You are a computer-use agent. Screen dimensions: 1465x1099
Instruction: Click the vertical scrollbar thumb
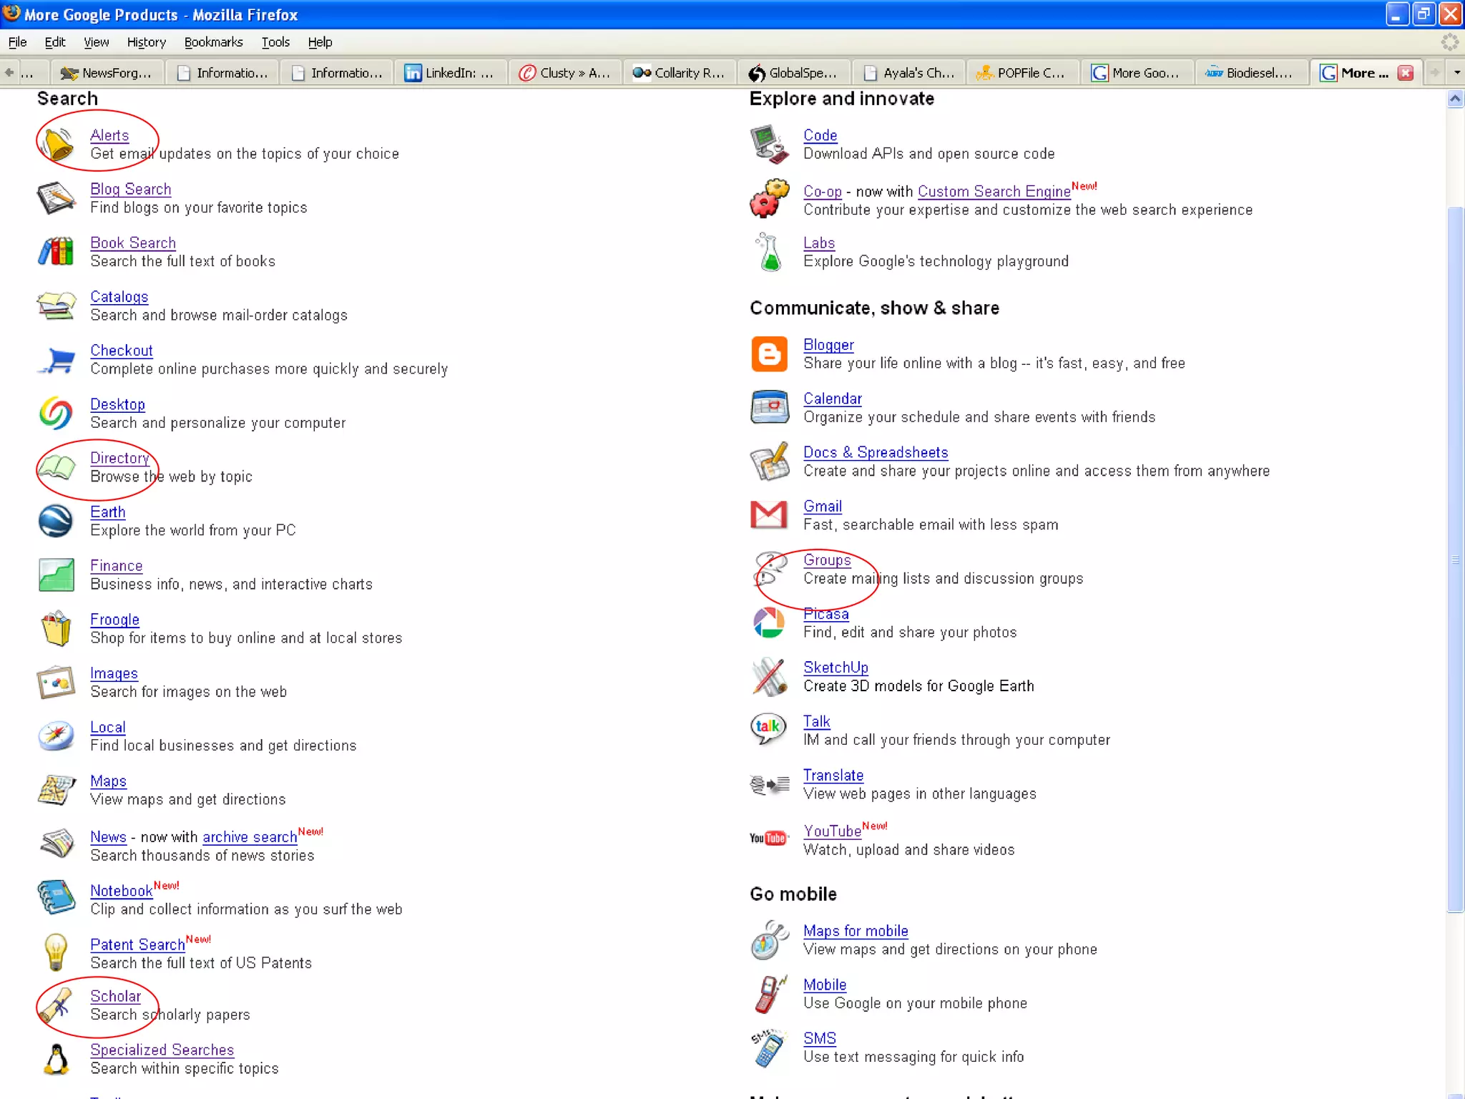tap(1455, 558)
